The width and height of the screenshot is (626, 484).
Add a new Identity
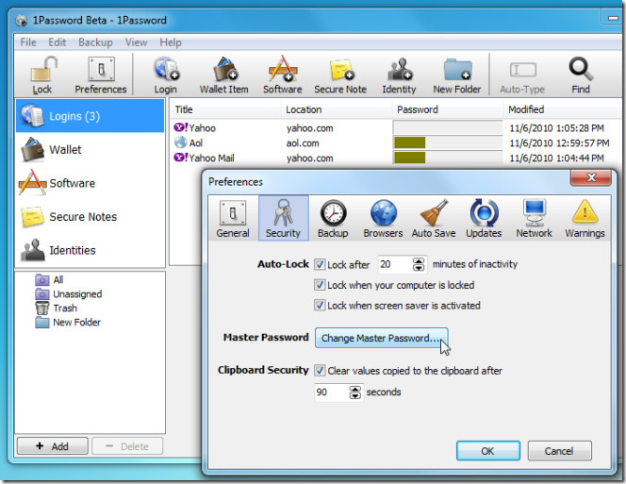coord(399,75)
